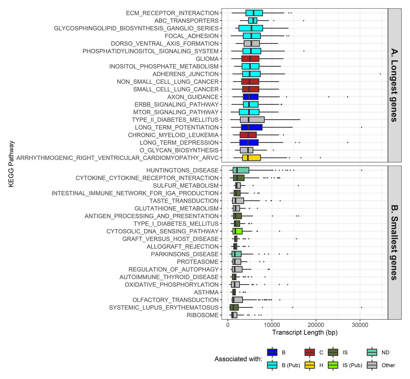Viewport: 410px width, 379px height.
Task: Click the bright green CYTOSOLIC_DNA_SENSING boxplot box
Action: (x=237, y=231)
